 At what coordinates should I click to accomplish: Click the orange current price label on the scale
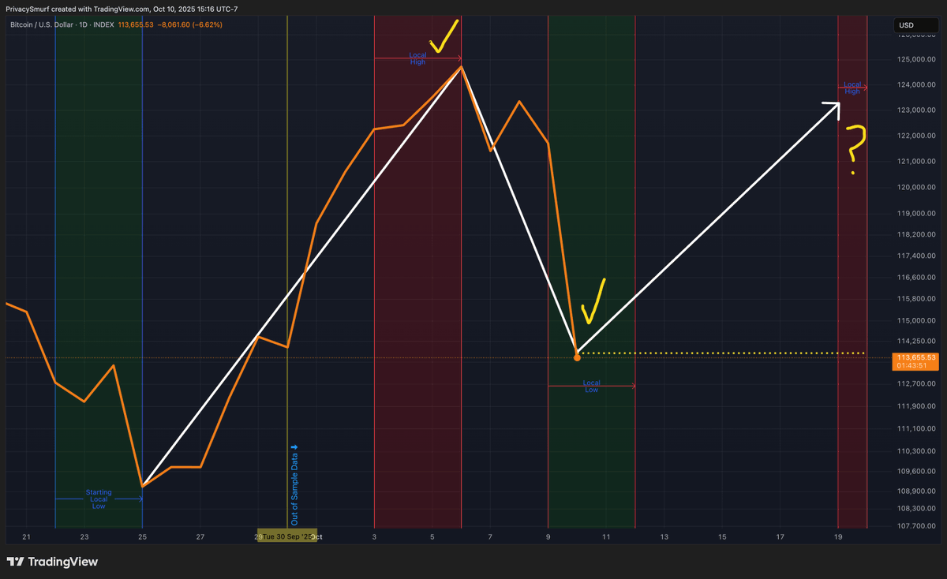(914, 360)
